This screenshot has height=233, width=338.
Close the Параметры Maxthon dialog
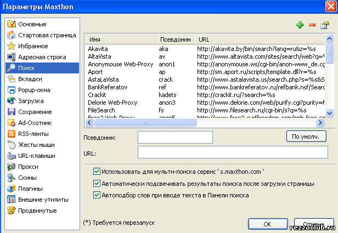pos(331,7)
